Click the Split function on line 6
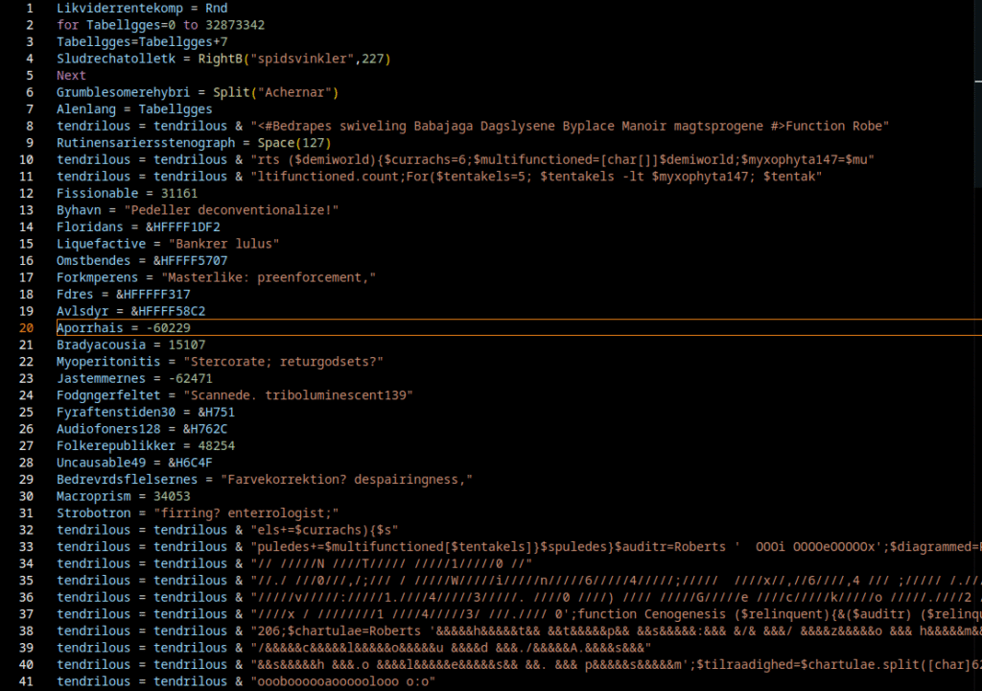The height and width of the screenshot is (691, 982). point(230,92)
